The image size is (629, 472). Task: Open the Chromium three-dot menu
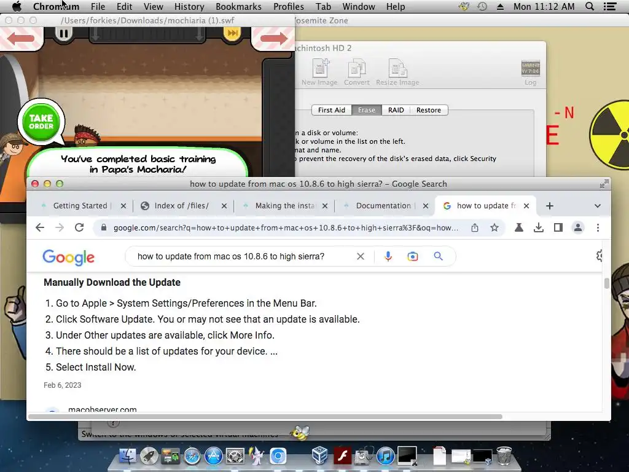point(598,227)
